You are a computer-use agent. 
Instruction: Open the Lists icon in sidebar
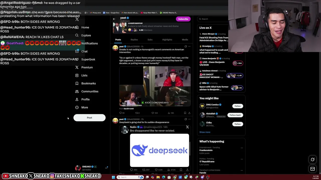tap(77, 75)
